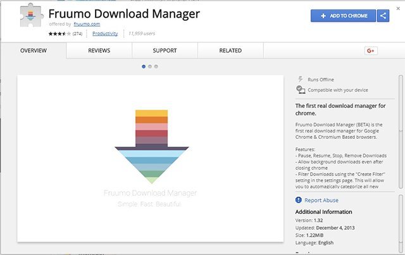Click the share icon button
This screenshot has width=405, height=255.
(x=383, y=16)
